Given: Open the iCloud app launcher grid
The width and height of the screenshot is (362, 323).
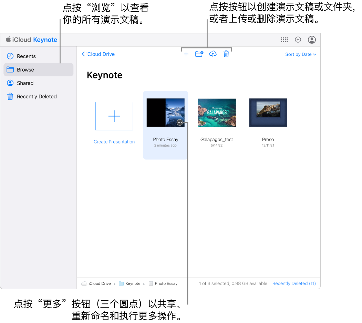Looking at the screenshot, I should tap(284, 40).
